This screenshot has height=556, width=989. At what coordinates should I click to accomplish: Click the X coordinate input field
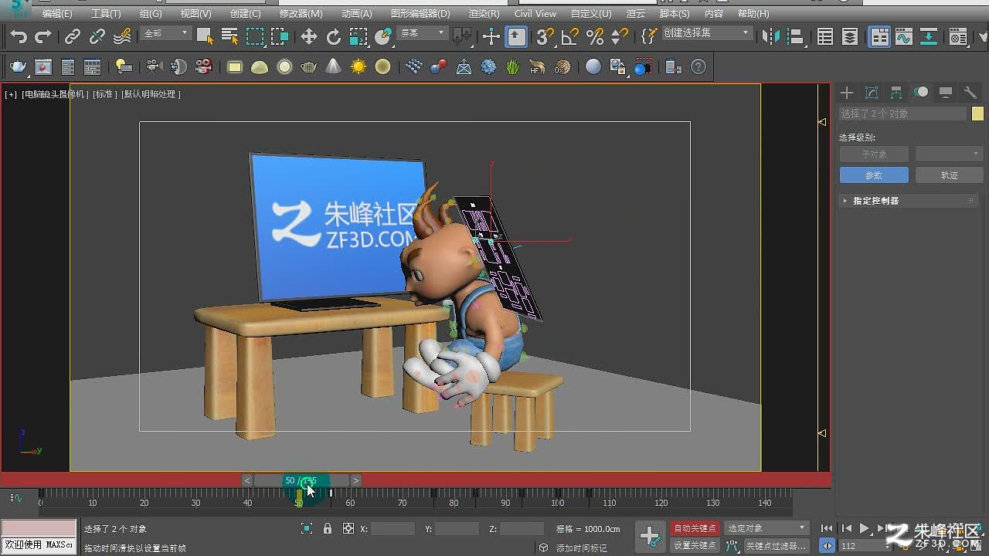[393, 529]
